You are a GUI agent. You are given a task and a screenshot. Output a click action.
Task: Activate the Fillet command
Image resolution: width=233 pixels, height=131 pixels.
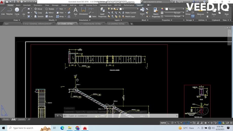click(x=60, y=13)
